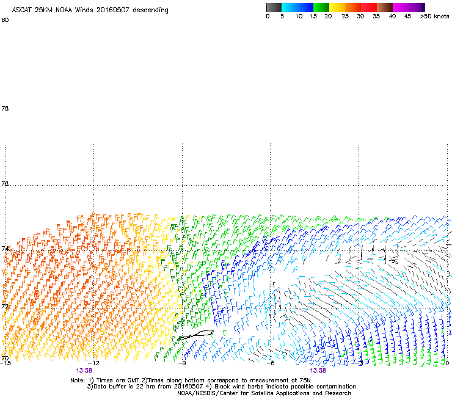Click the '0' label under the color bar
452x397 pixels.
pos(268,16)
